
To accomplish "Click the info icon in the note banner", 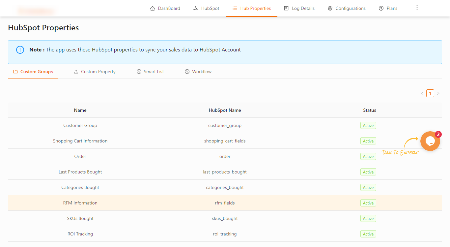I will pyautogui.click(x=20, y=50).
